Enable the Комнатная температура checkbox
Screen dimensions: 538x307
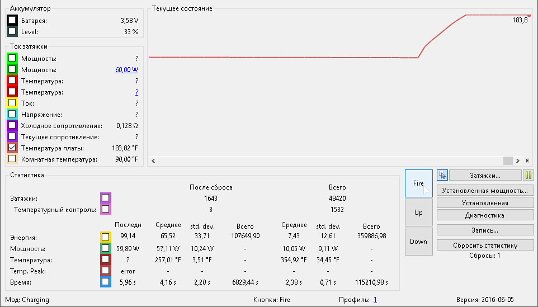click(12, 159)
